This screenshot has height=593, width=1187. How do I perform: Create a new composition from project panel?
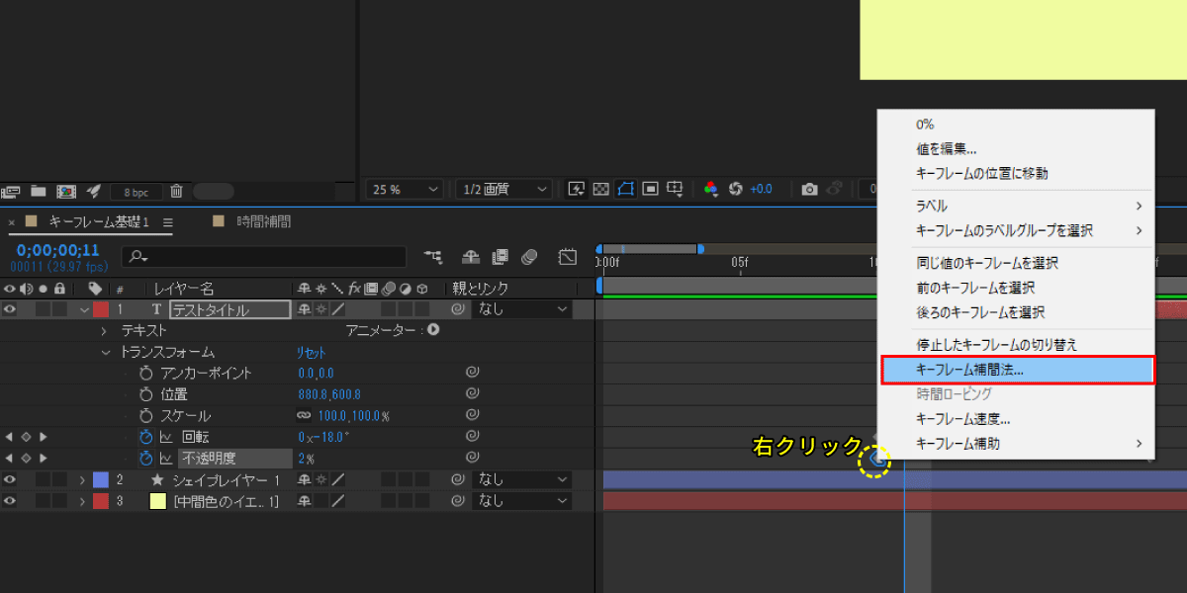66,191
